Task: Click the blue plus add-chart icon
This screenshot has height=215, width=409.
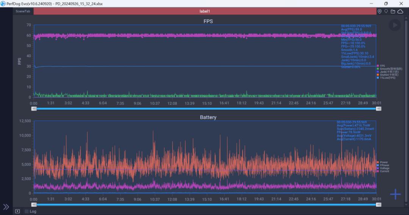Action: [x=395, y=195]
